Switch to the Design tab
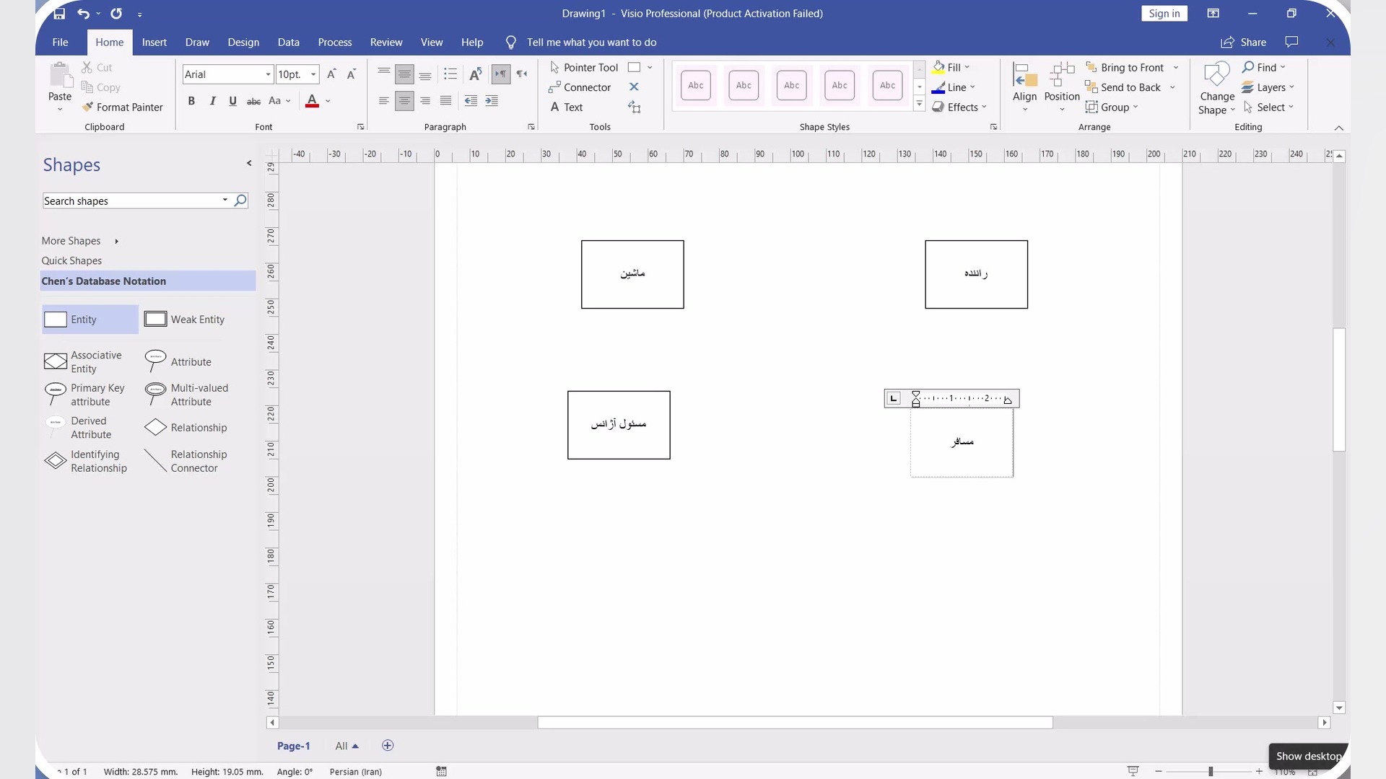This screenshot has width=1386, height=779. pos(243,42)
